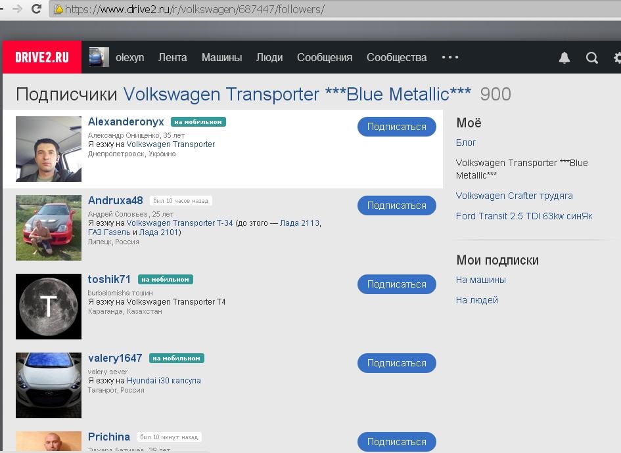Open Машины section

(x=221, y=57)
